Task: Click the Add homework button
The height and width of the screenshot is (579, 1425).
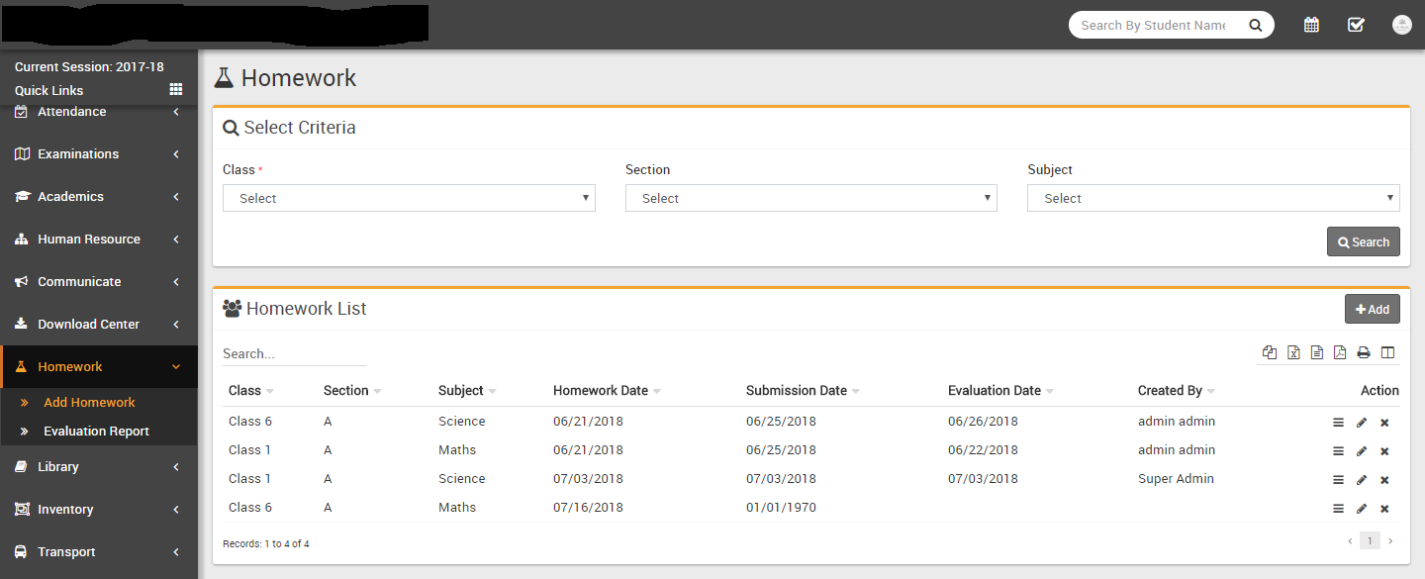Action: [x=1372, y=309]
